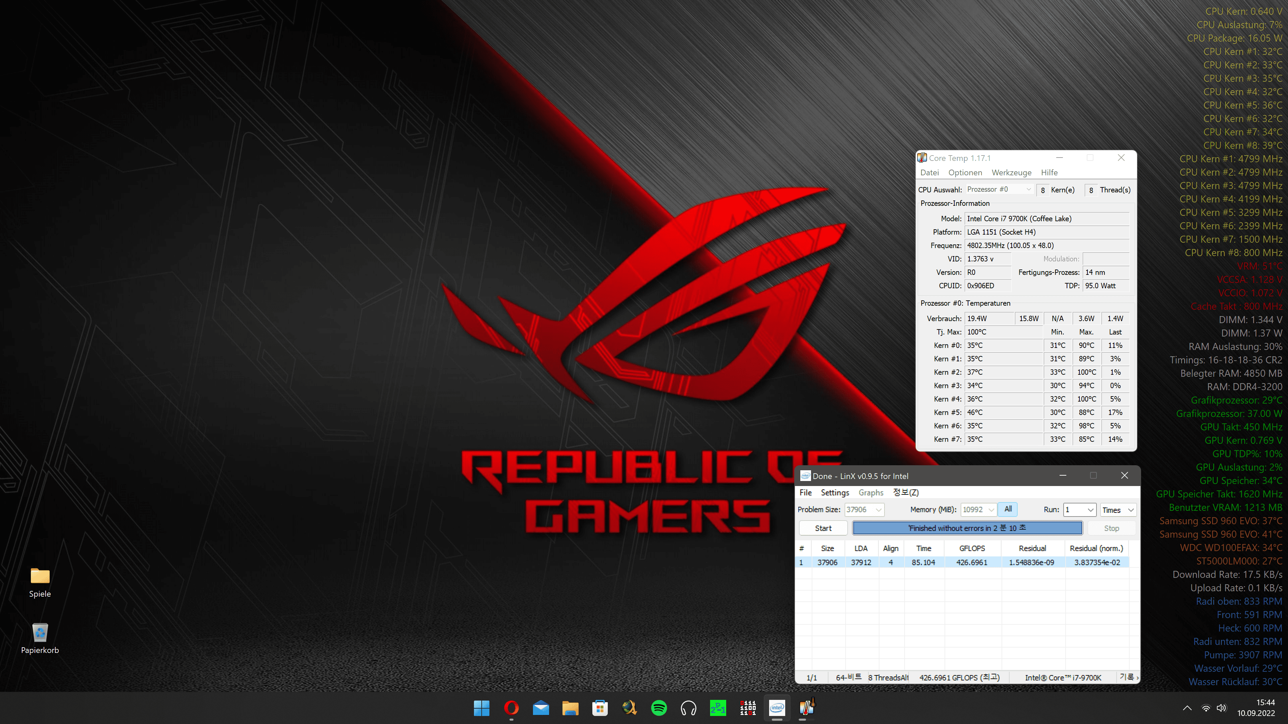Screen dimensions: 1288x724
Task: Click the Stop button in LinX
Action: (1112, 528)
